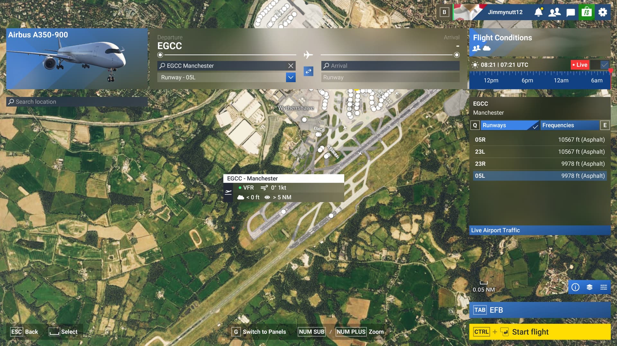
Task: Set the time slider to 12pm
Action: coord(491,81)
